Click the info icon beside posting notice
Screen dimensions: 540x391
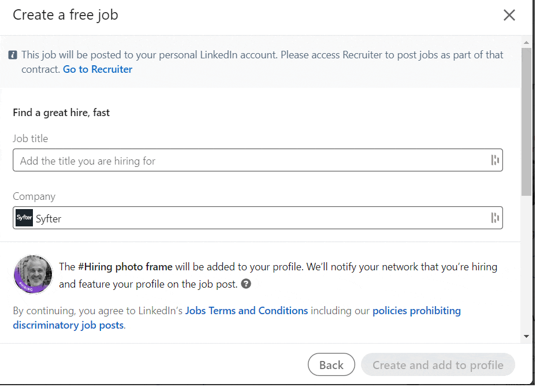[x=13, y=55]
